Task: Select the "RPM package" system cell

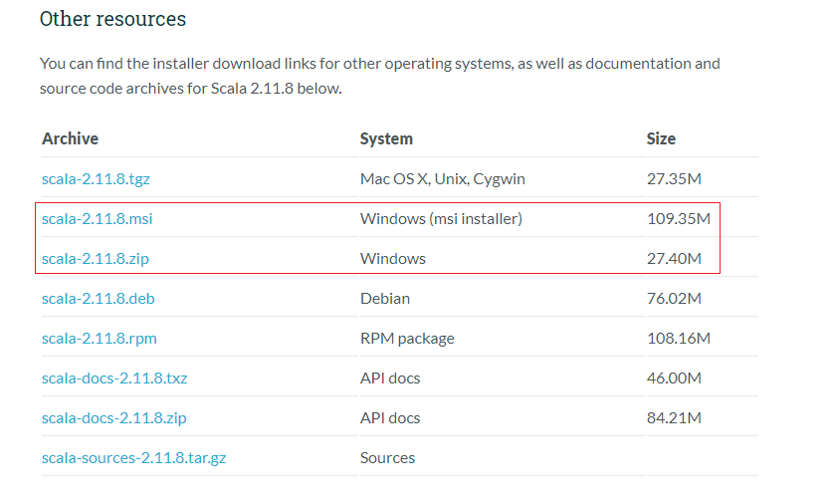Action: pyautogui.click(x=407, y=339)
